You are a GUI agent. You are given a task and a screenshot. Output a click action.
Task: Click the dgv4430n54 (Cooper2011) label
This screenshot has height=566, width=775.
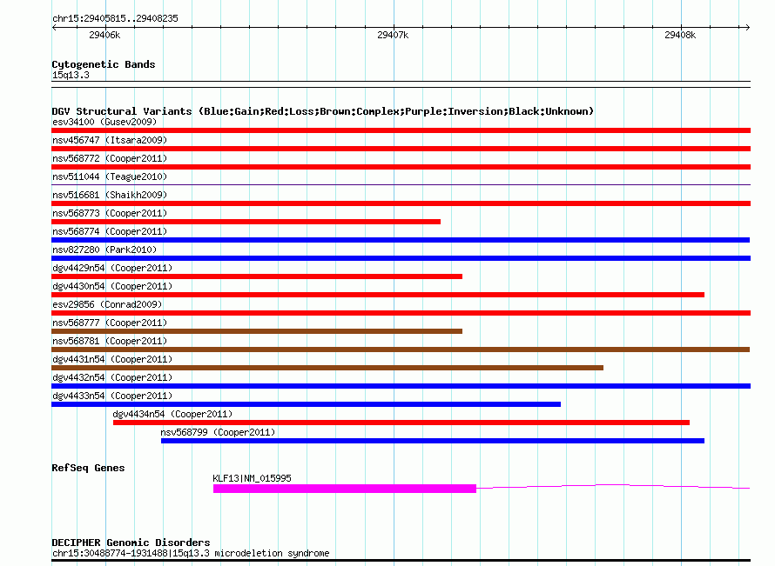(112, 286)
